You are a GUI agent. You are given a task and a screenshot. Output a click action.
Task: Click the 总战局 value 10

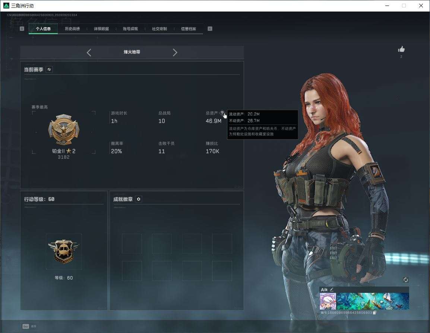[x=161, y=121]
